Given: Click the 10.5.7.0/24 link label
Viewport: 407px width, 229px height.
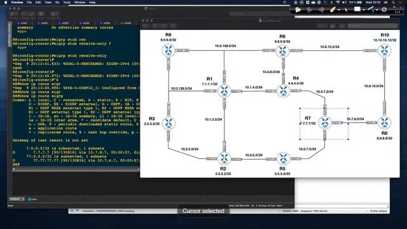Looking at the screenshot, I should 307,149.
